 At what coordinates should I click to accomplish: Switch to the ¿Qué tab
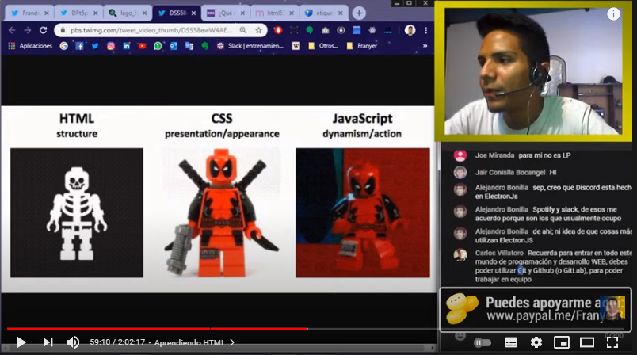[226, 13]
